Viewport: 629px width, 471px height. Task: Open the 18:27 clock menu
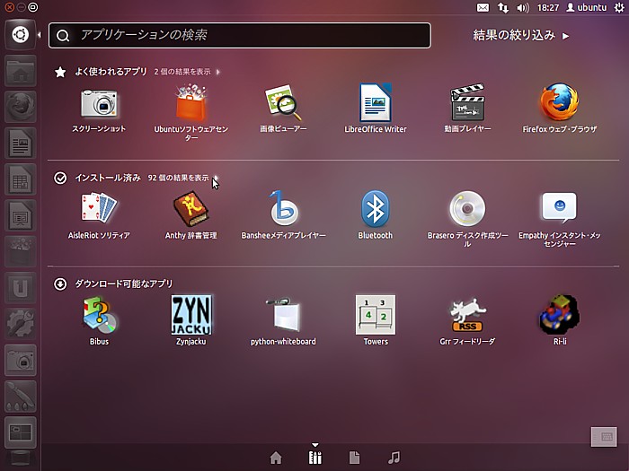[x=548, y=7]
